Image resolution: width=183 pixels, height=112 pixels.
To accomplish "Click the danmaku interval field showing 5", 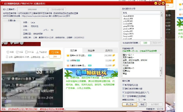I will pyautogui.click(x=139, y=100).
